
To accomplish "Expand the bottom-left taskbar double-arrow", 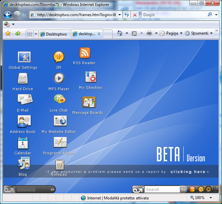I will (x=53, y=190).
